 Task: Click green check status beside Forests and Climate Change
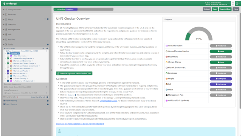tap(8, 63)
